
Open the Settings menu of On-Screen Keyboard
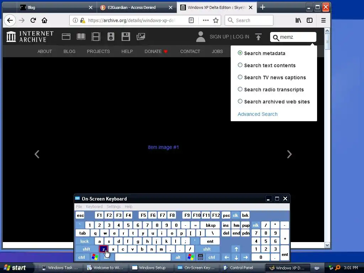[x=113, y=207]
